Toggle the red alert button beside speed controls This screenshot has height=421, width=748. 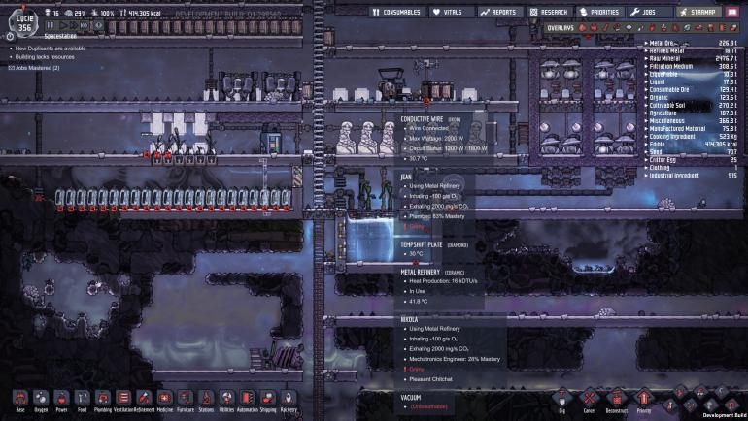tap(98, 25)
